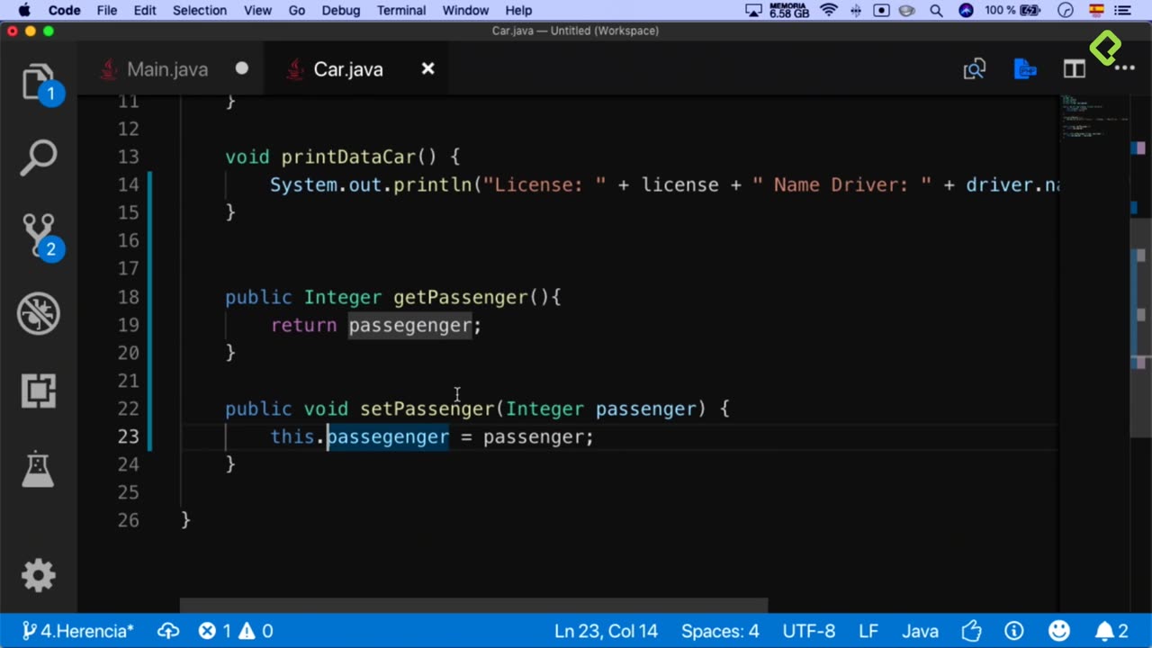The width and height of the screenshot is (1152, 648).
Task: Open the Selection menu
Action: [200, 10]
